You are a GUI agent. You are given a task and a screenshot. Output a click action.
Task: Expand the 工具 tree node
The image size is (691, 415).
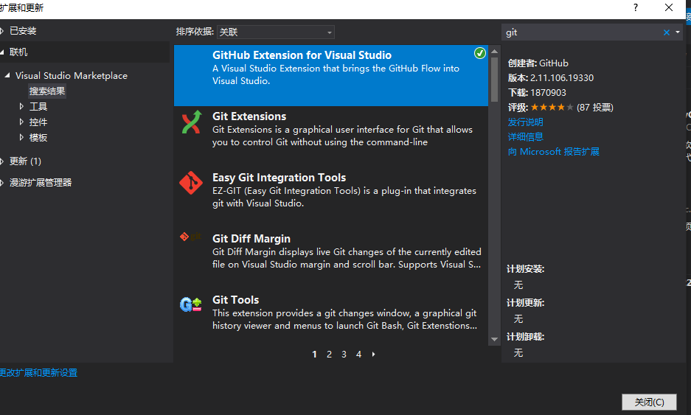click(x=21, y=106)
